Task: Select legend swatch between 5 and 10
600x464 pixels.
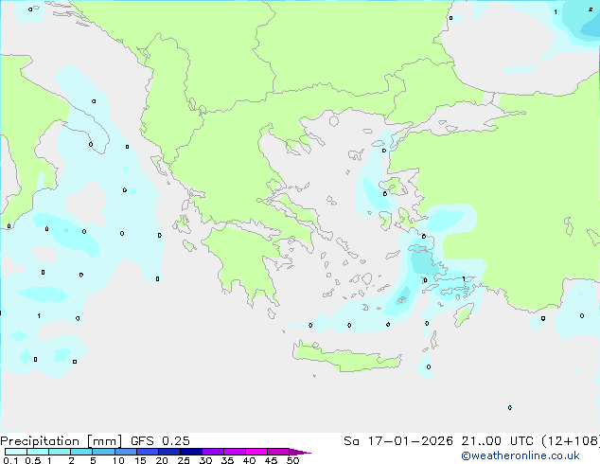Action: (103, 452)
